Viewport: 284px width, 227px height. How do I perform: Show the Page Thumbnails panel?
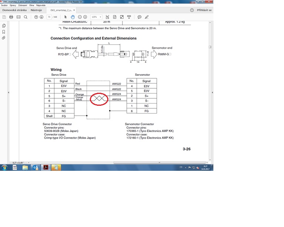4,26
